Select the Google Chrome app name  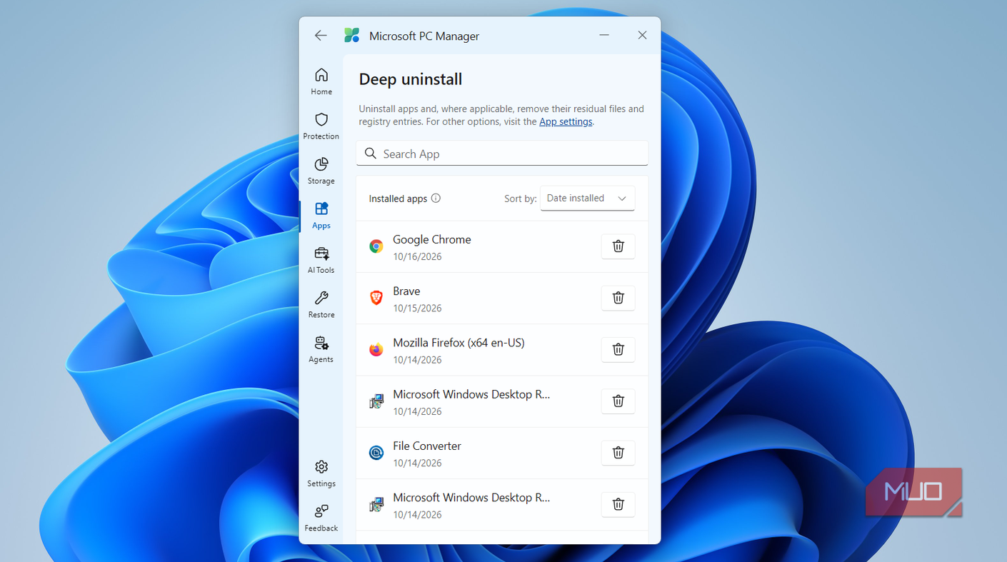click(x=432, y=239)
